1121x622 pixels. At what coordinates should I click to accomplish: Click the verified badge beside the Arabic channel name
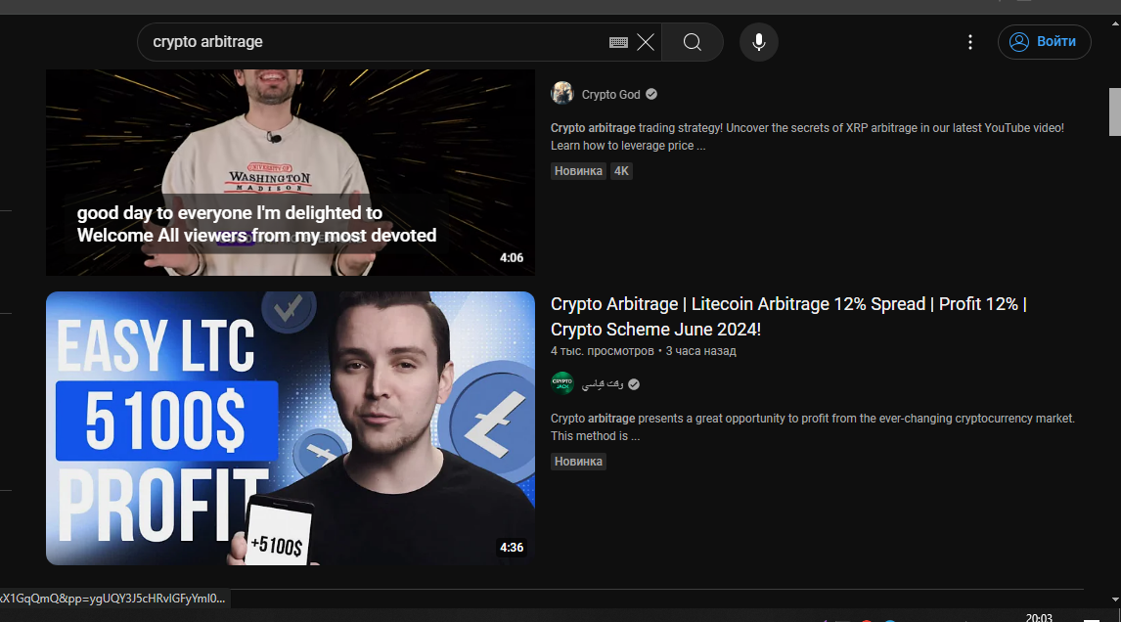pyautogui.click(x=634, y=384)
